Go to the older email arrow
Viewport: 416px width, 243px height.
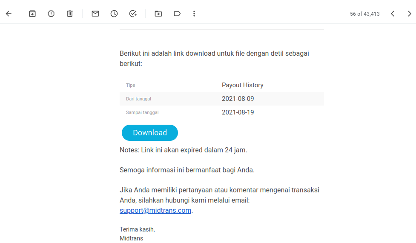pyautogui.click(x=409, y=14)
